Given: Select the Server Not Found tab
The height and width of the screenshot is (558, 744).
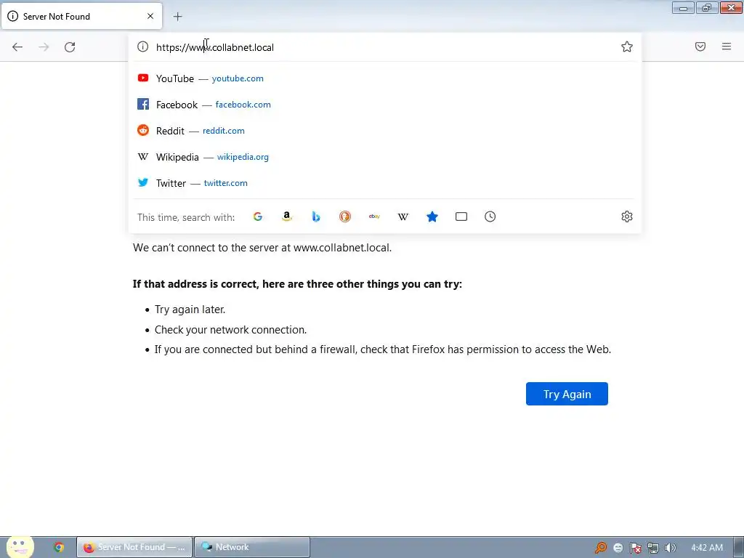Looking at the screenshot, I should (x=81, y=16).
